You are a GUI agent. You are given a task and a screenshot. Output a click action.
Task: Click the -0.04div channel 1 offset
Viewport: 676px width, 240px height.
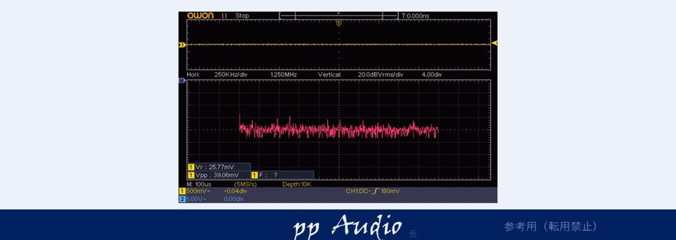[x=235, y=191]
